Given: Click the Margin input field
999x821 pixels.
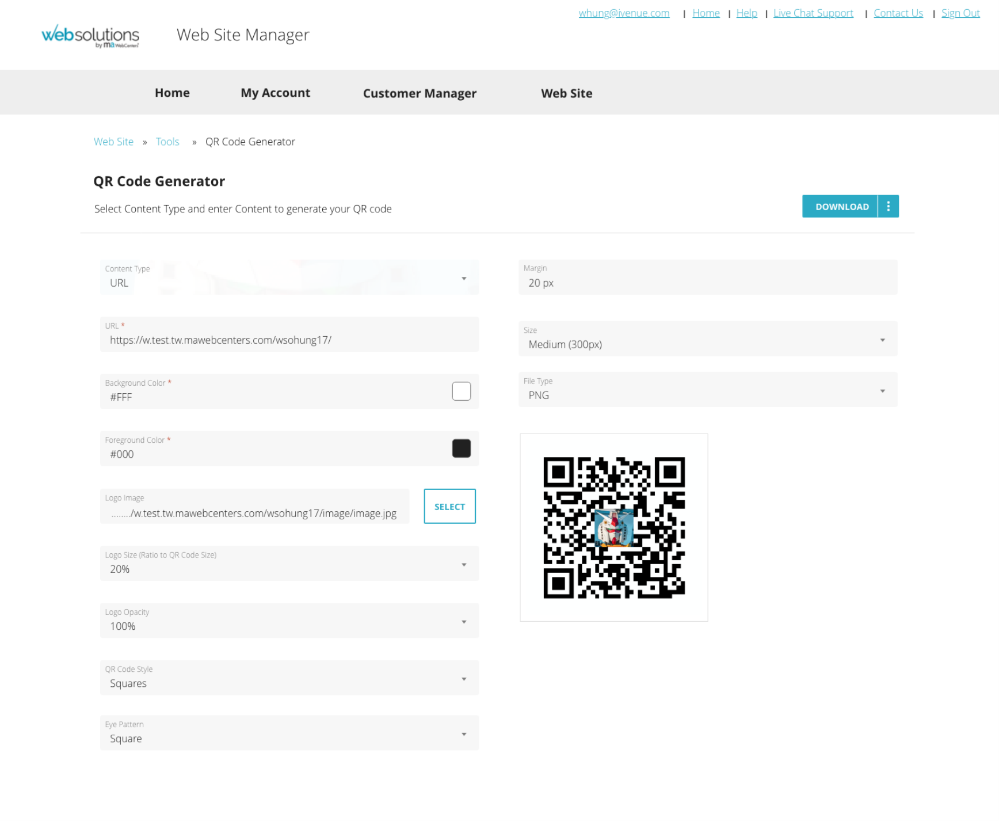Looking at the screenshot, I should pyautogui.click(x=708, y=277).
